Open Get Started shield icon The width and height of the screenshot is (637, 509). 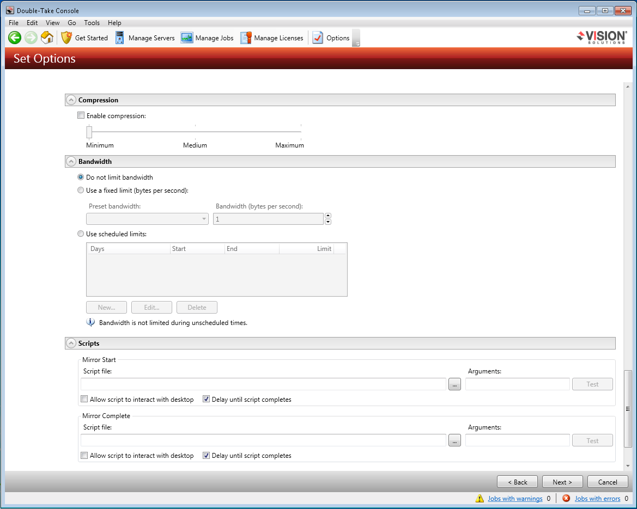click(66, 38)
